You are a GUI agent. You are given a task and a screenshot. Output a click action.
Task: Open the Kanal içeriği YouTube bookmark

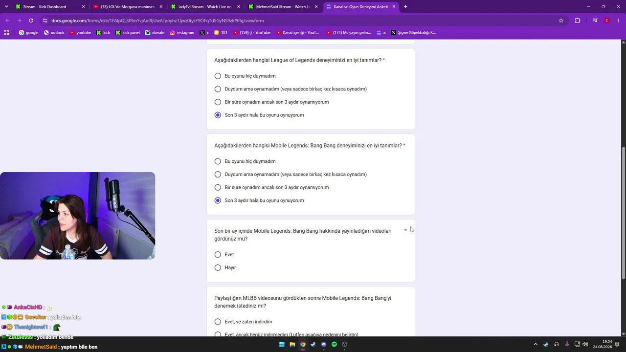(297, 32)
